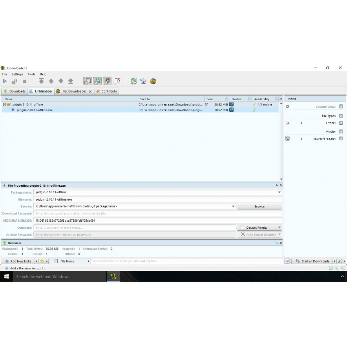Click the sourceforge hoster icon in package row
347x347 pixels.
click(x=231, y=104)
